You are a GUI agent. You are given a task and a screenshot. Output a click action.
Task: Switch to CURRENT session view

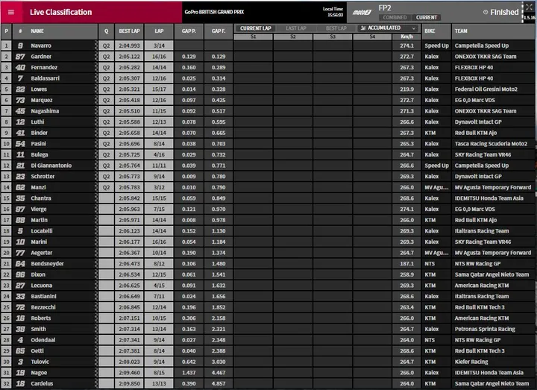click(x=427, y=17)
